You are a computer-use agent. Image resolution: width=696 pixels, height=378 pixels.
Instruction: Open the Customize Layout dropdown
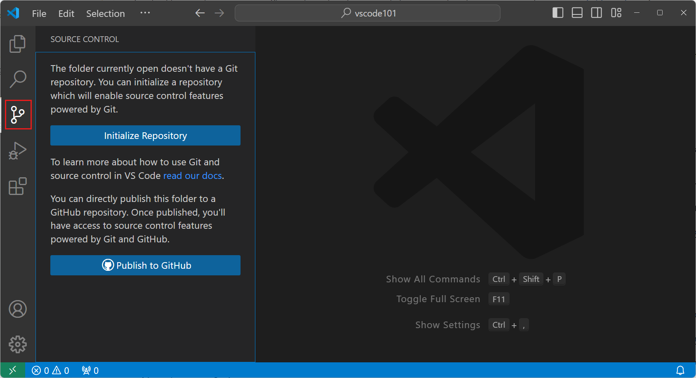pyautogui.click(x=616, y=13)
